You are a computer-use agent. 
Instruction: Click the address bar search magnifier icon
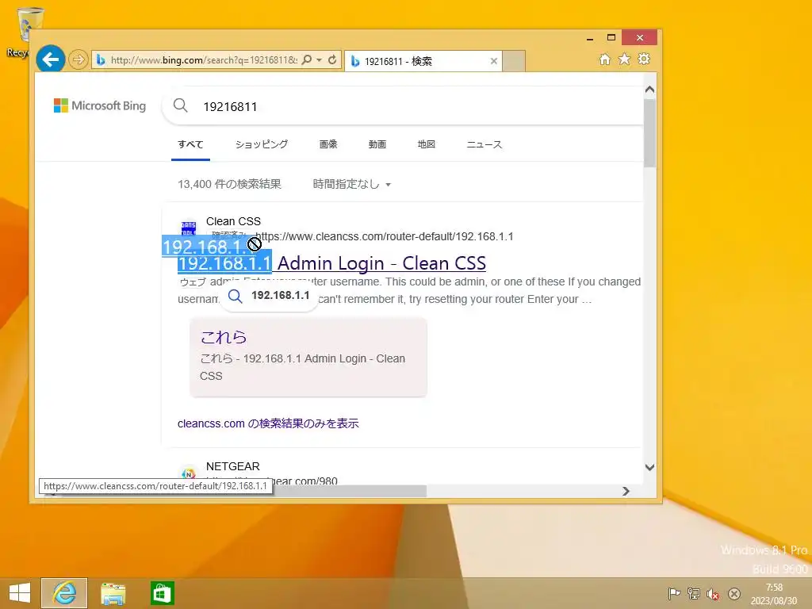point(307,59)
